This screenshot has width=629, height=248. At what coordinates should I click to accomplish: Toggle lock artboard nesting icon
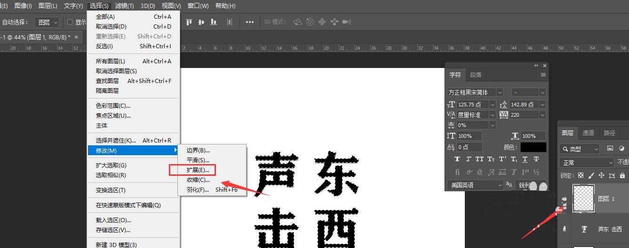(x=612, y=175)
